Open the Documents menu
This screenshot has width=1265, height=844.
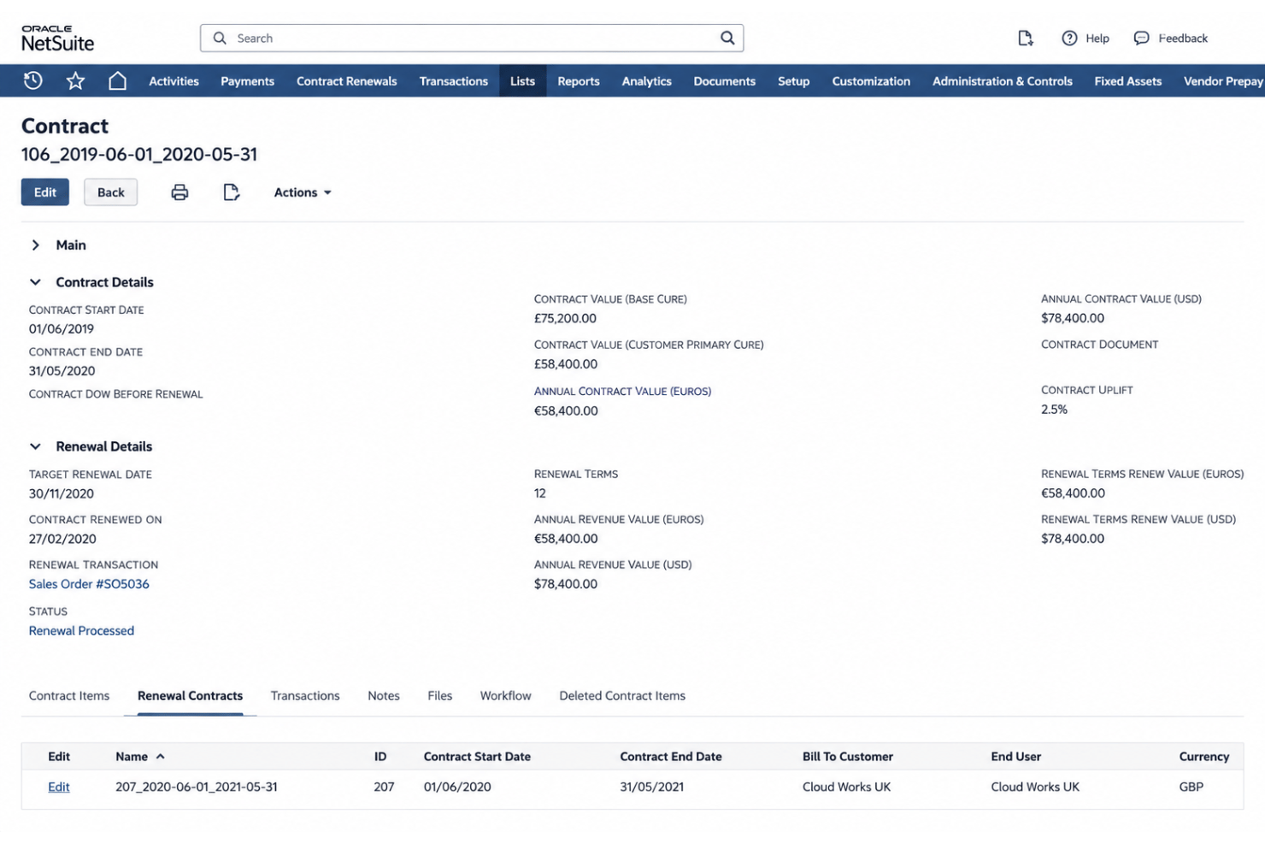[x=724, y=81]
